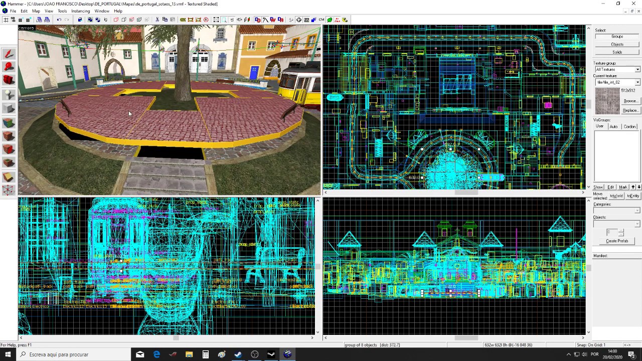Toggle the 2D grid display
This screenshot has width=642, height=361.
pyautogui.click(x=6, y=20)
